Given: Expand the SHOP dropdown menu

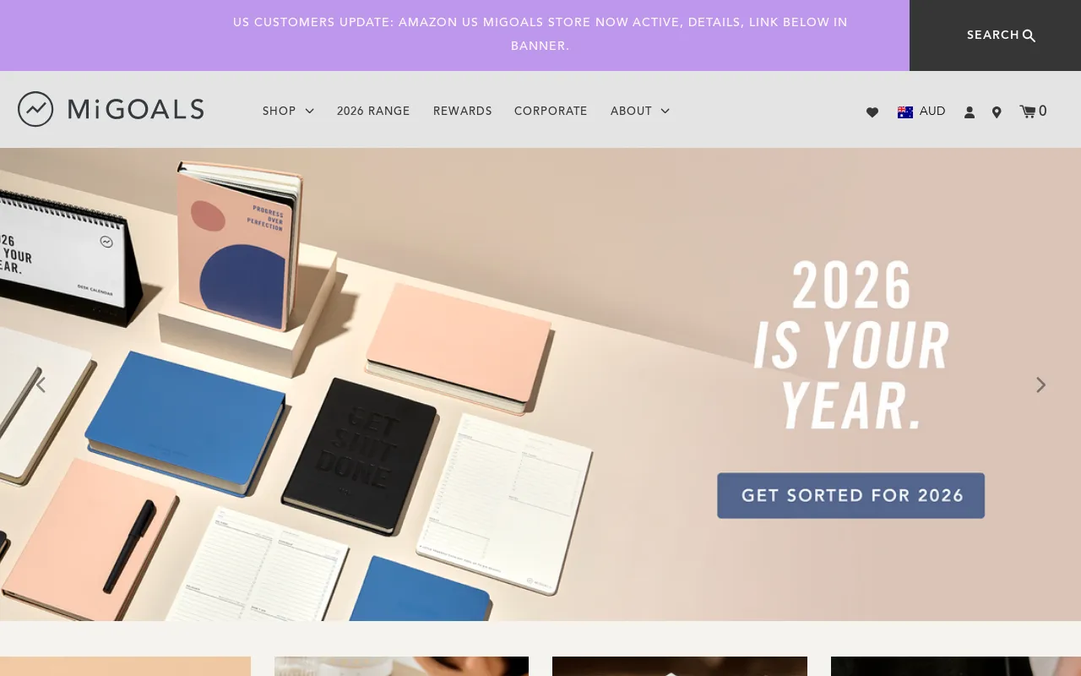Looking at the screenshot, I should pyautogui.click(x=288, y=111).
